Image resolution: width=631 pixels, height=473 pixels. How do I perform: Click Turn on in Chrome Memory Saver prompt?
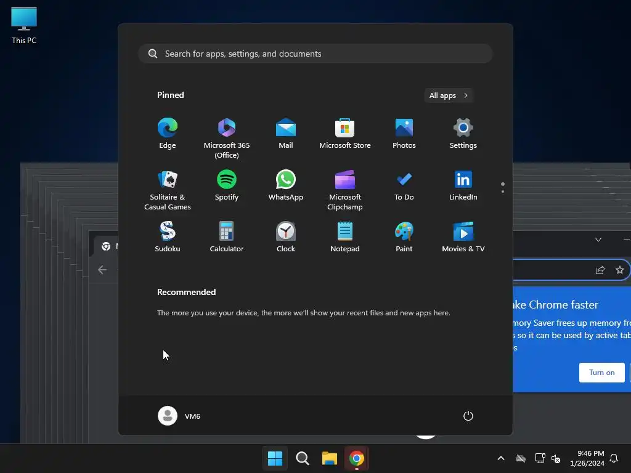coord(601,373)
